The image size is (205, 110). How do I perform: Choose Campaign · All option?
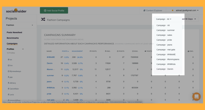tap(163, 25)
